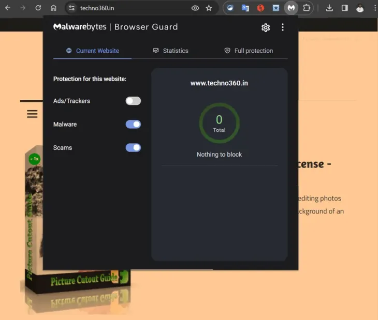Enable Ads/Trackers protection toggle
Screen dimensions: 378x320
(x=133, y=101)
